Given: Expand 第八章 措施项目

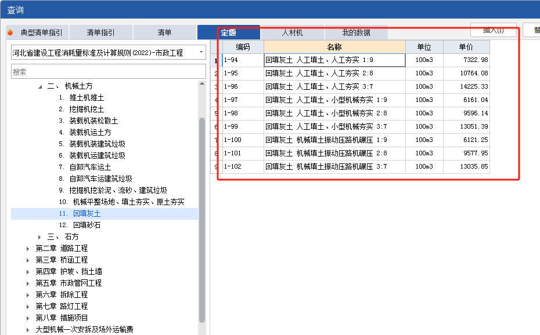Looking at the screenshot, I should point(28,318).
